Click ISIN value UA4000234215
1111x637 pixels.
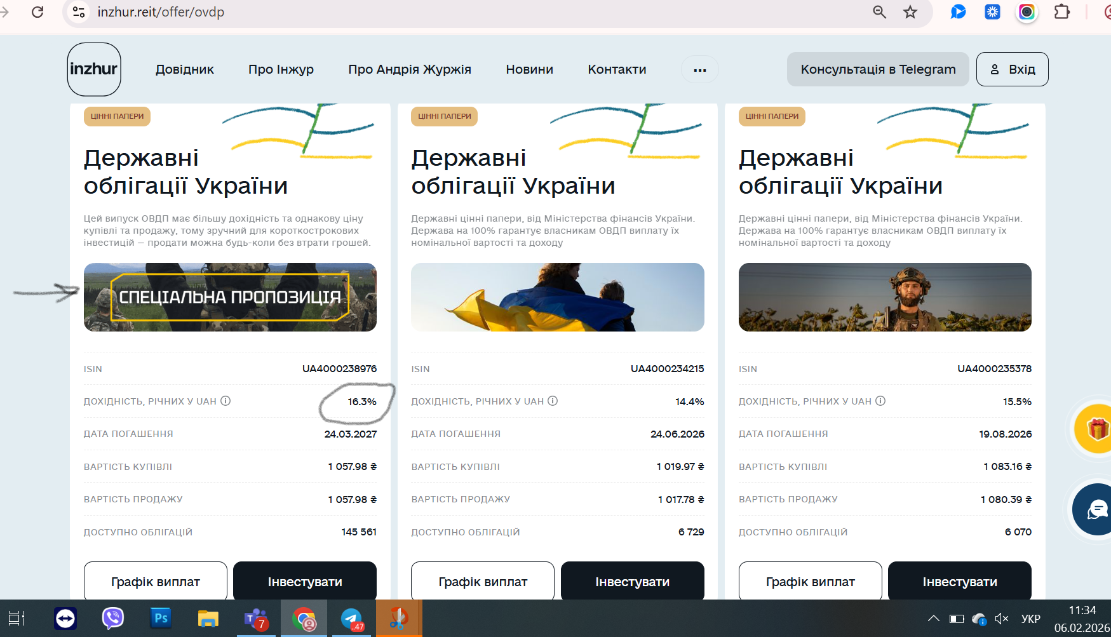[x=667, y=368]
